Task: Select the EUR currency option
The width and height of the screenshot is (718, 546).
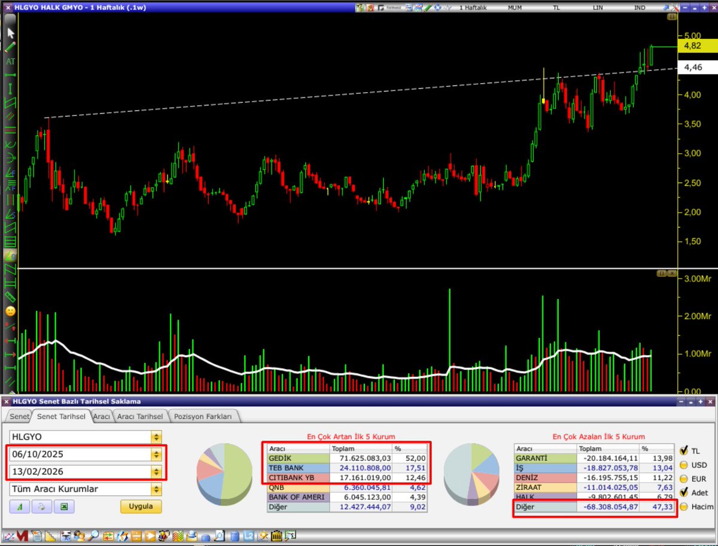Action: coord(684,478)
